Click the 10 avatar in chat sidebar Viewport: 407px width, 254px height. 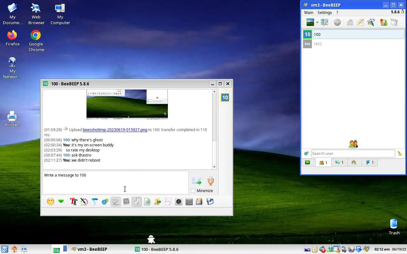pos(225,97)
